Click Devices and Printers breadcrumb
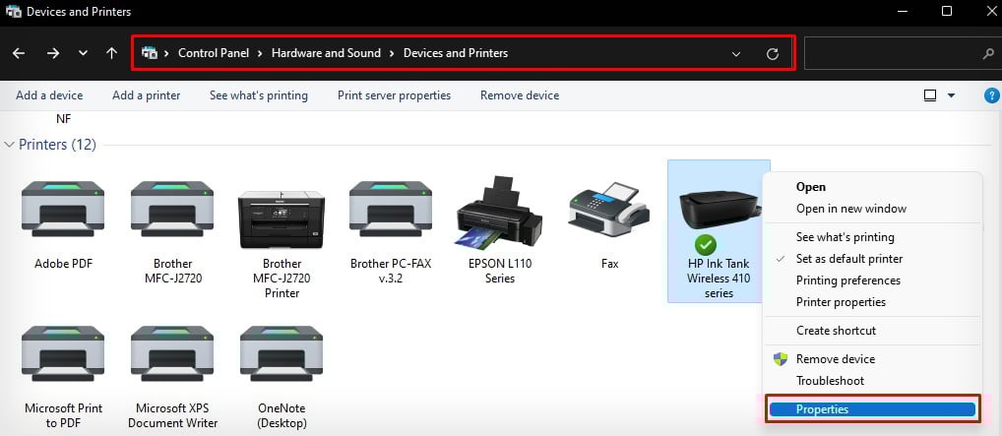Image resolution: width=1002 pixels, height=436 pixels. click(x=456, y=53)
